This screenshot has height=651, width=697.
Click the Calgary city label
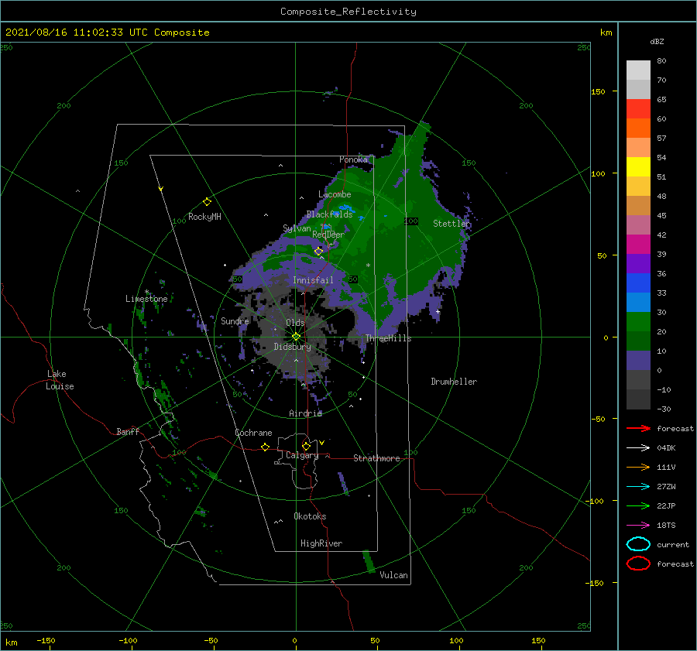click(x=302, y=455)
